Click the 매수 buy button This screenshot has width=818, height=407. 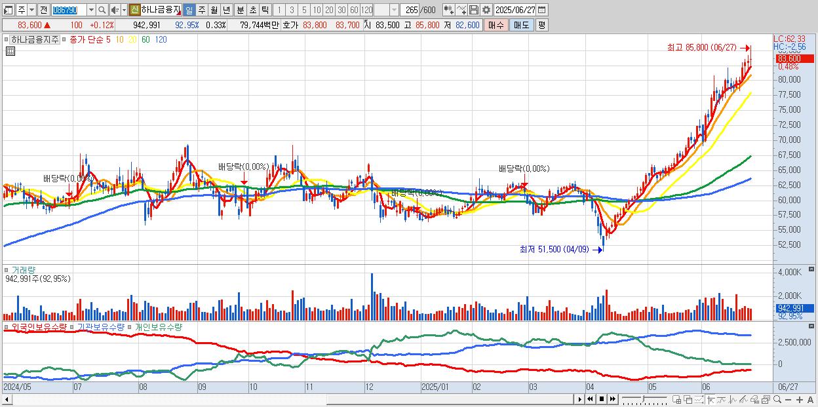point(496,25)
